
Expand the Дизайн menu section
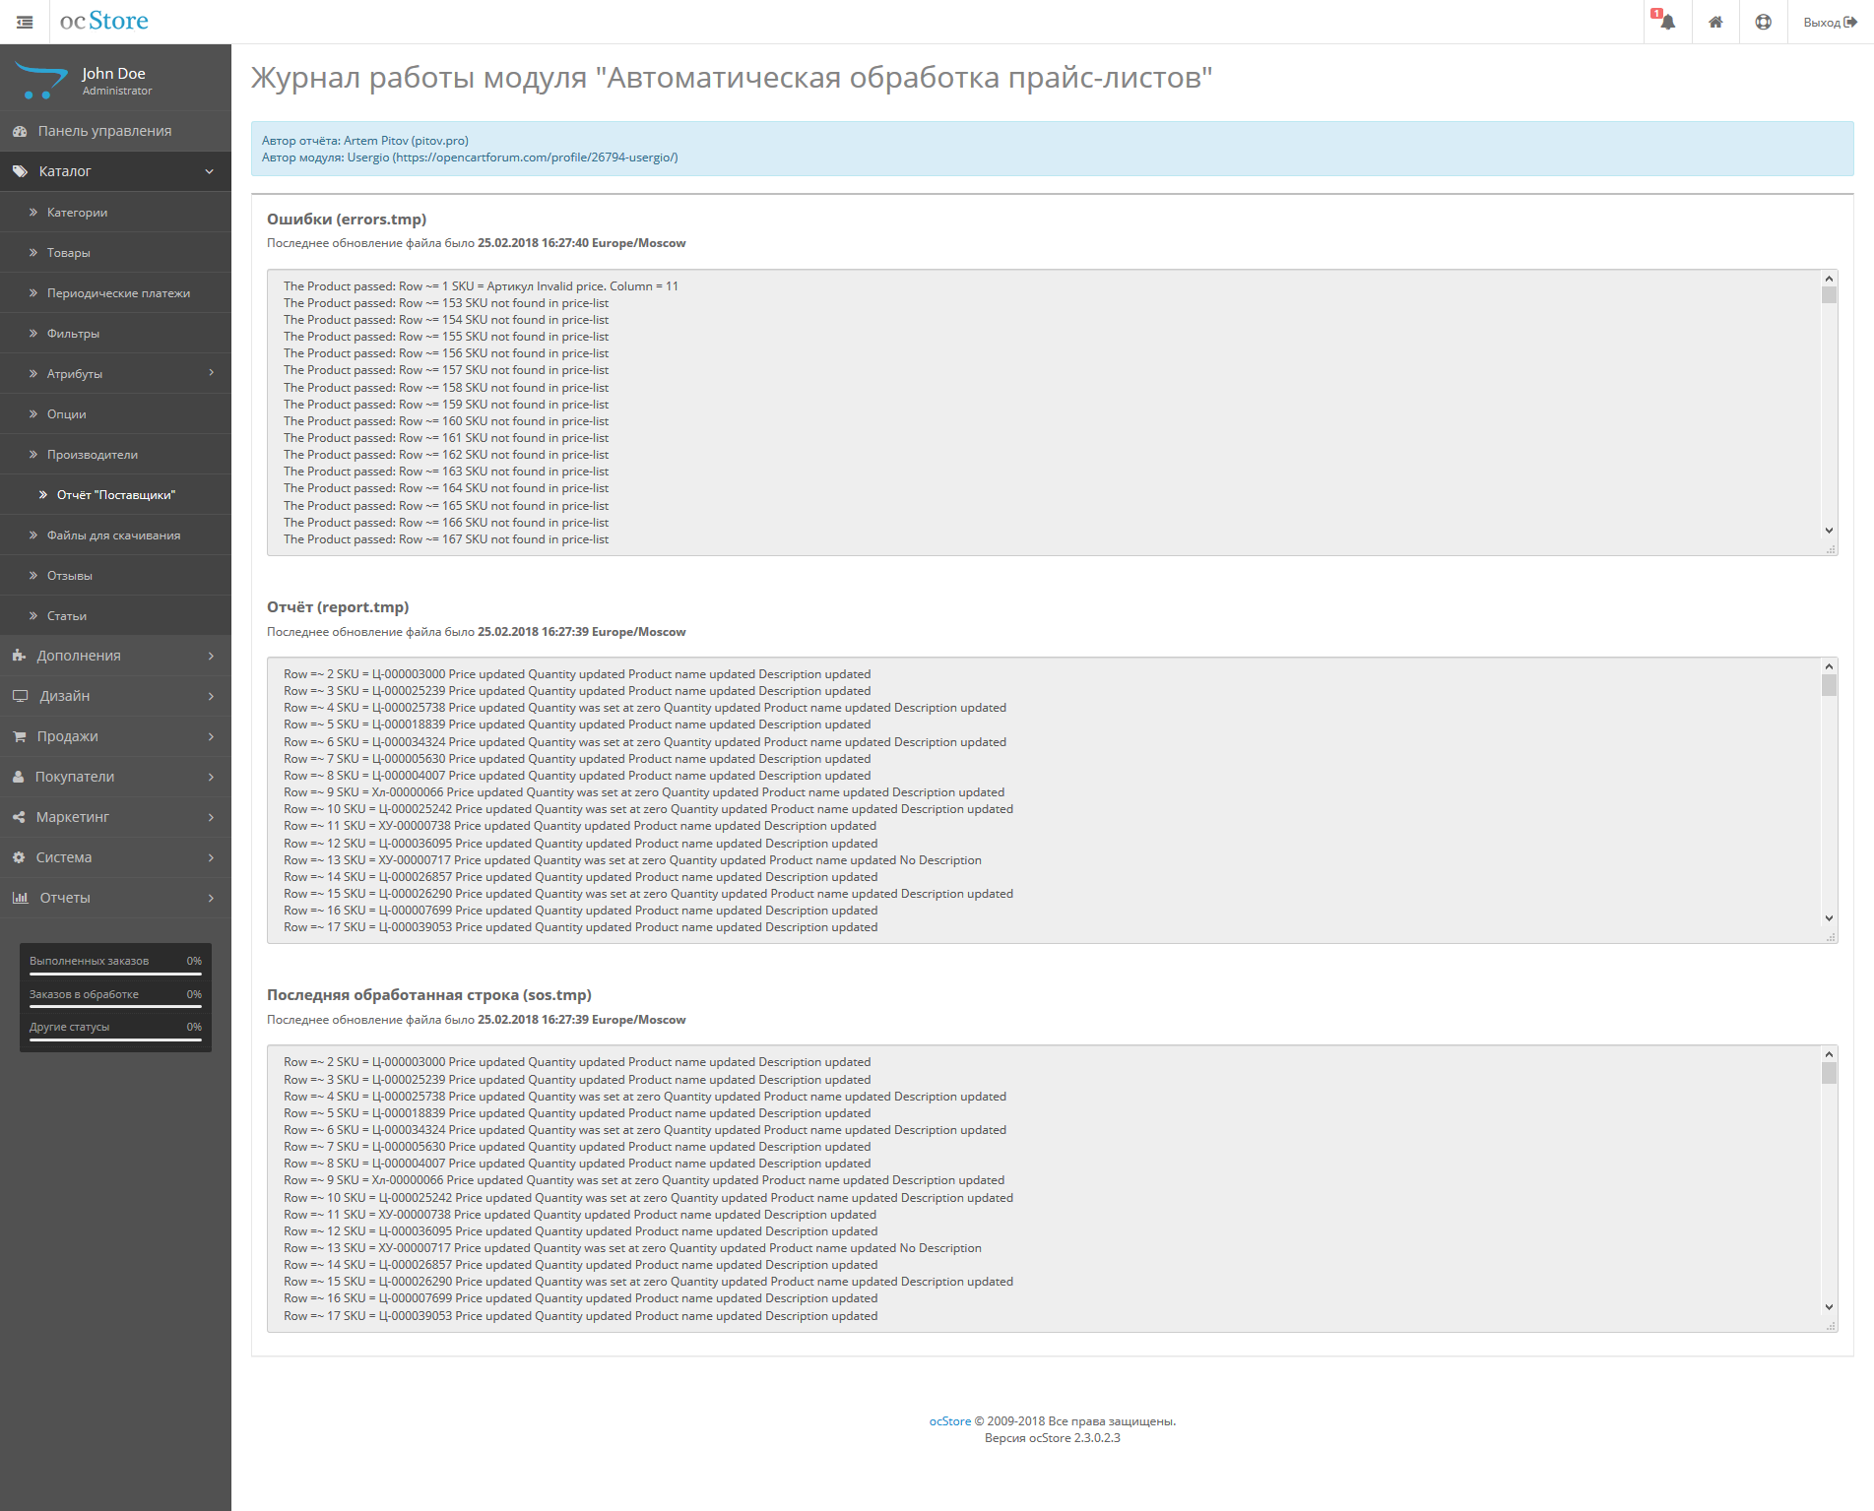pyautogui.click(x=115, y=696)
